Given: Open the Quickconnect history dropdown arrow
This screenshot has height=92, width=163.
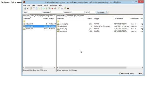Looking at the screenshot, I should (x=107, y=12).
